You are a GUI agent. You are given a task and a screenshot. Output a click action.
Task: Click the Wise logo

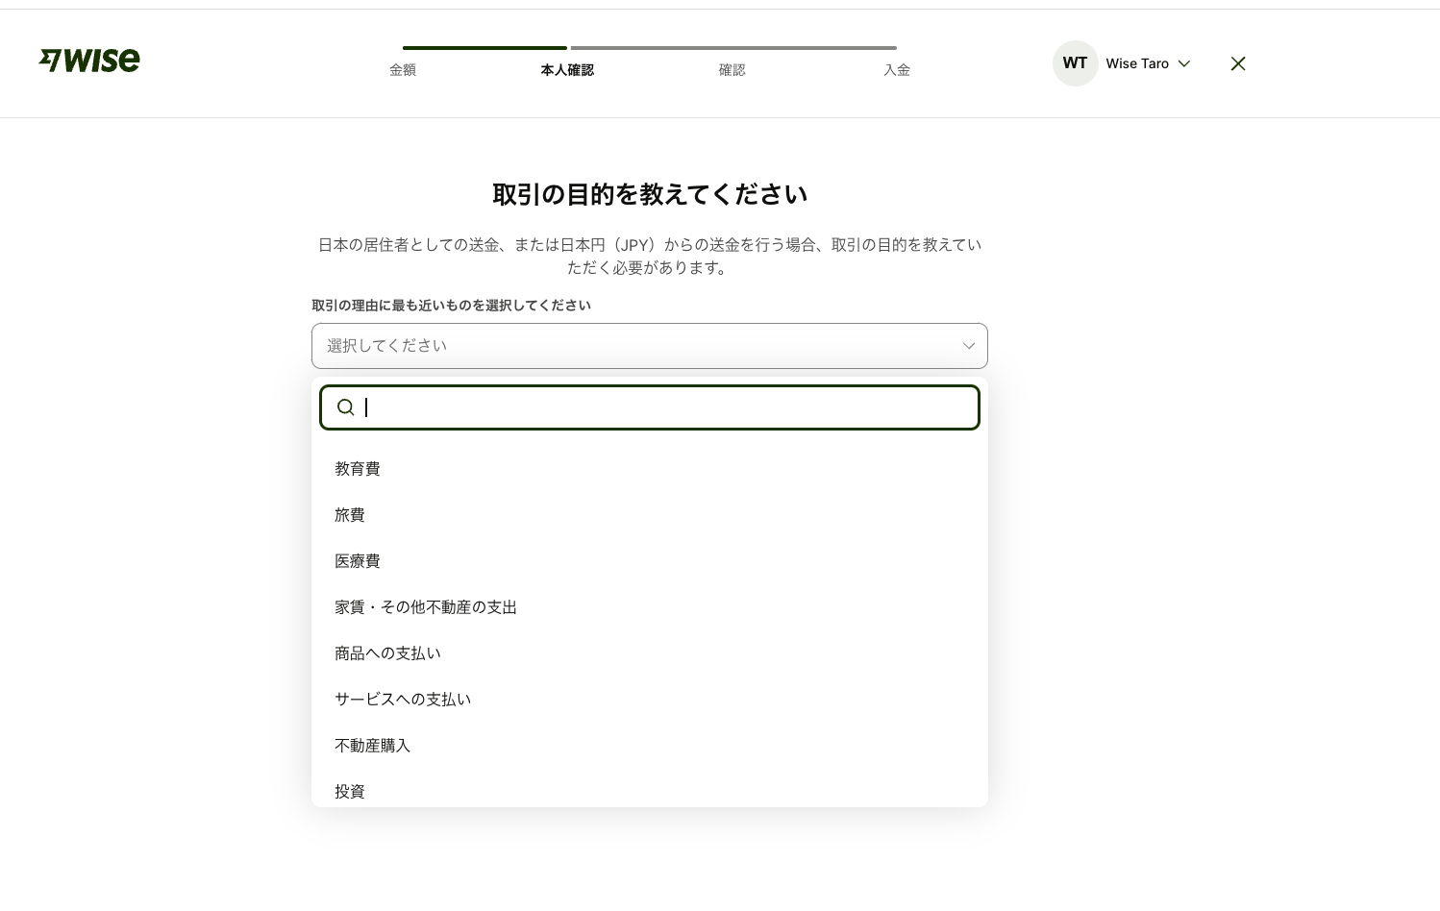click(x=89, y=61)
